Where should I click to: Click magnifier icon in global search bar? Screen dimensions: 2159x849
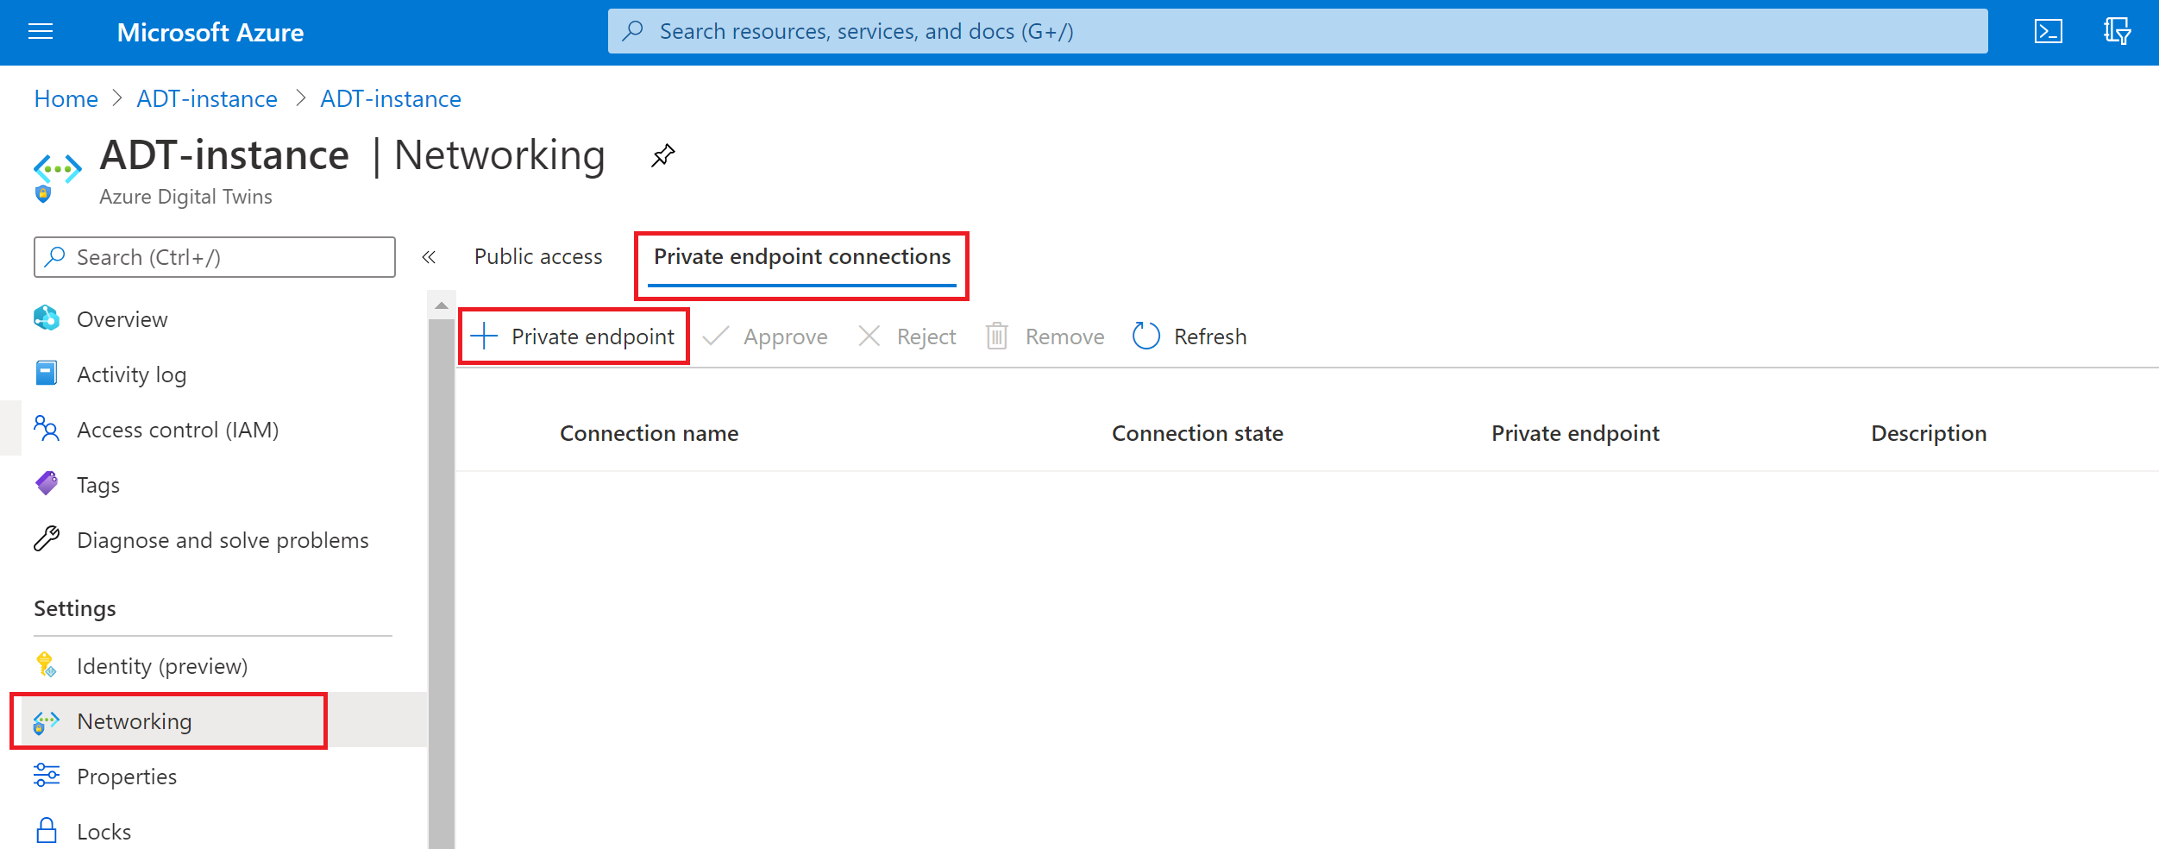tap(633, 31)
